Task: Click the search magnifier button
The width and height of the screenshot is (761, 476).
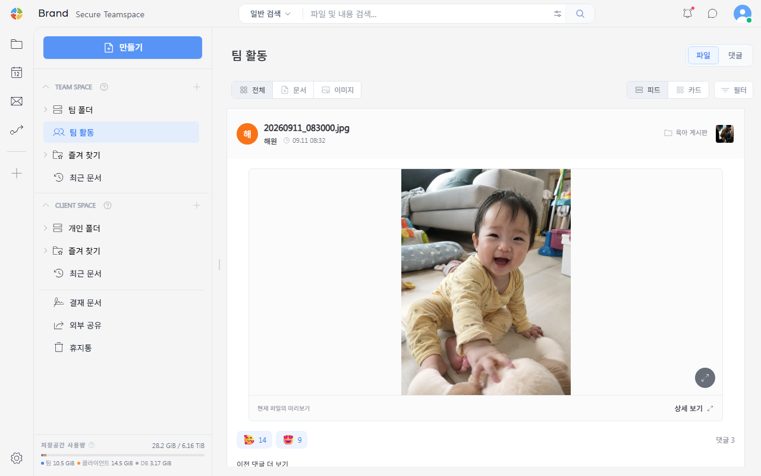Action: pyautogui.click(x=580, y=14)
